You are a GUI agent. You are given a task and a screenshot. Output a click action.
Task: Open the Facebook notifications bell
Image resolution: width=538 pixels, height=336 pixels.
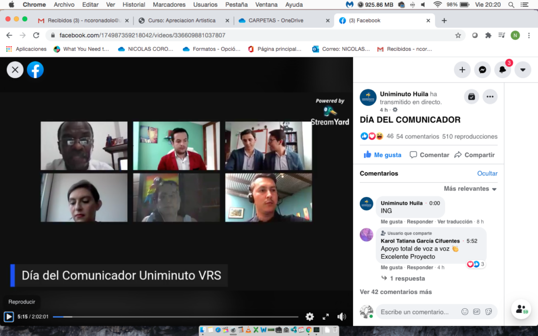point(503,70)
